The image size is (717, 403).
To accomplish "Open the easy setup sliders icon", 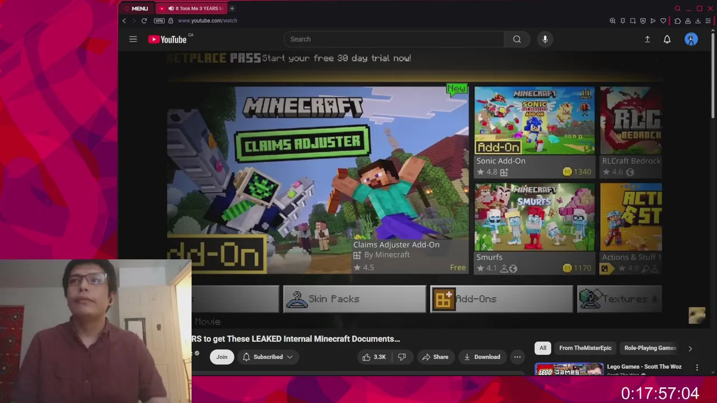I will (x=708, y=21).
